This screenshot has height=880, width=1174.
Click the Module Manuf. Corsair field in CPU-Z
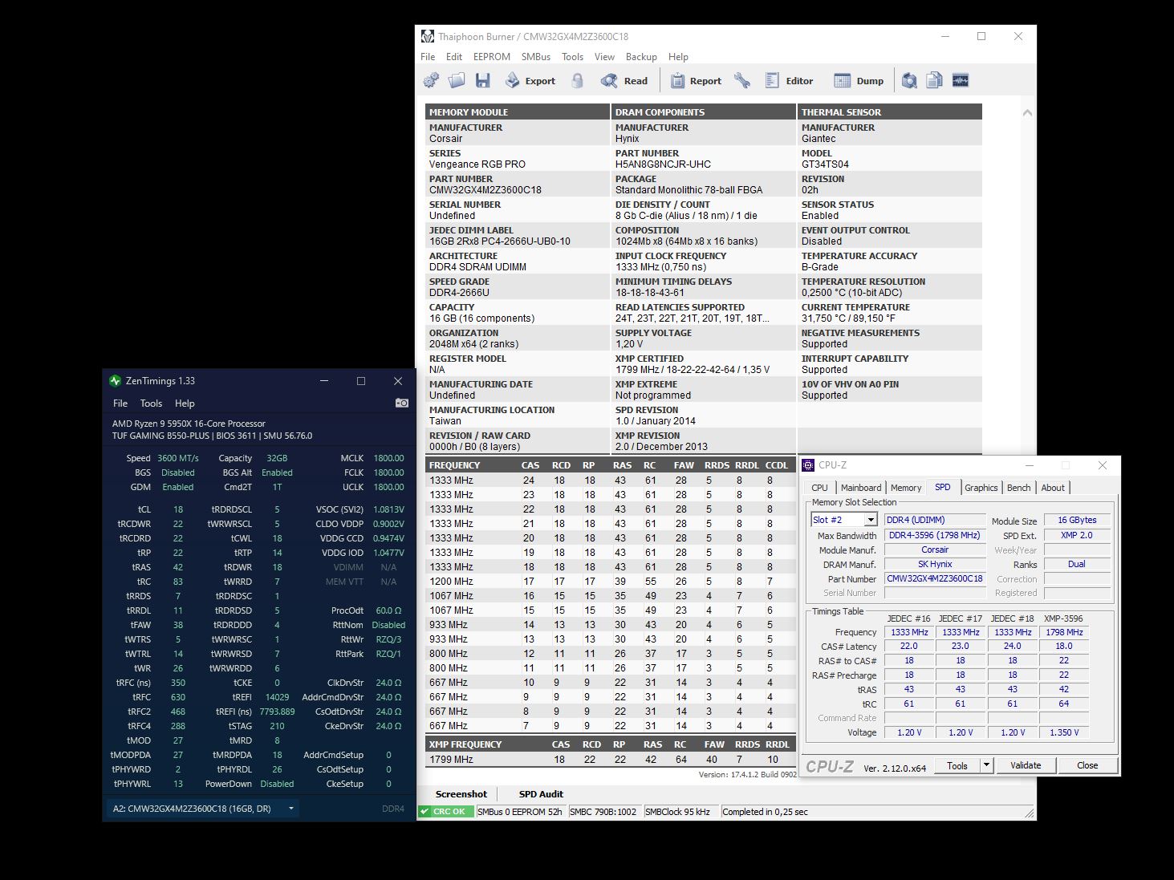pyautogui.click(x=935, y=549)
